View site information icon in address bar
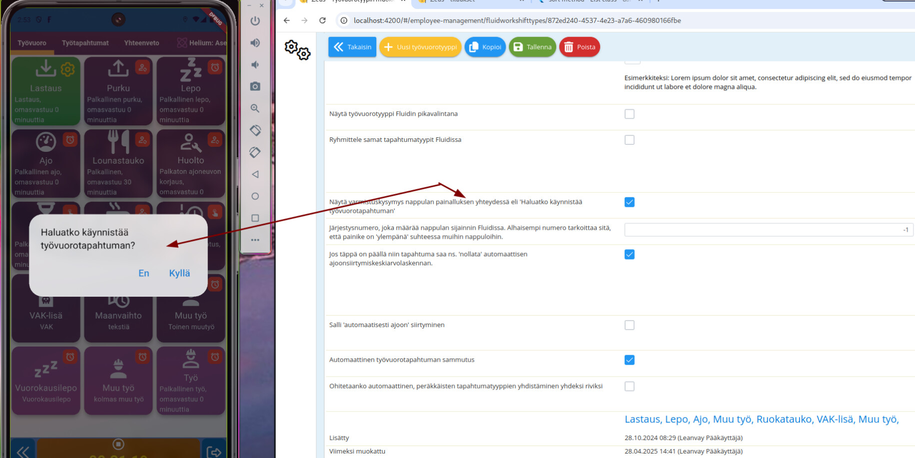 pyautogui.click(x=344, y=20)
